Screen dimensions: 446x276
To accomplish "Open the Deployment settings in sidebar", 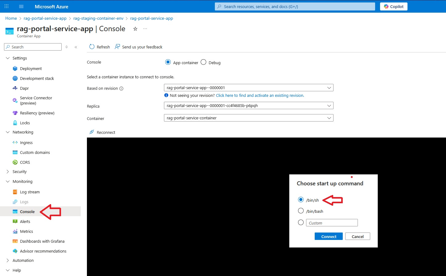I will click(x=31, y=68).
